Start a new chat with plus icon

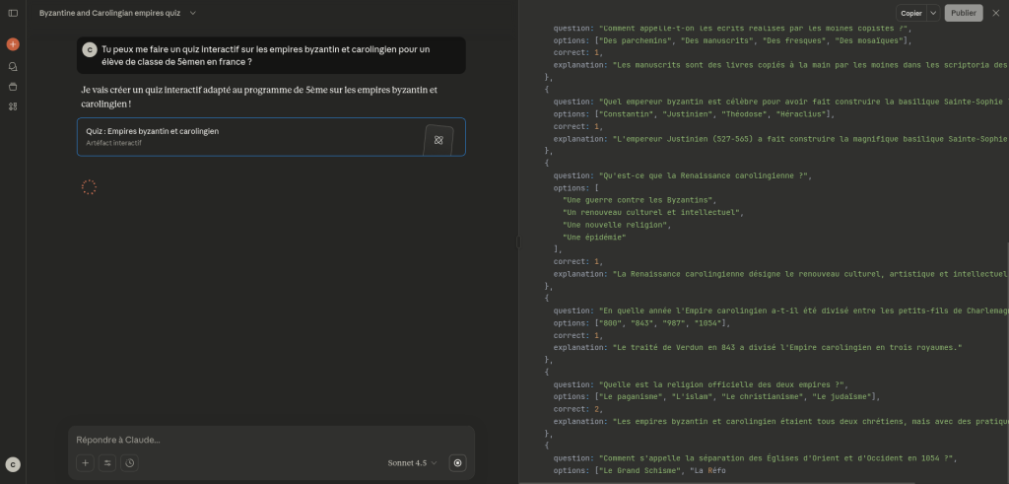pos(13,44)
